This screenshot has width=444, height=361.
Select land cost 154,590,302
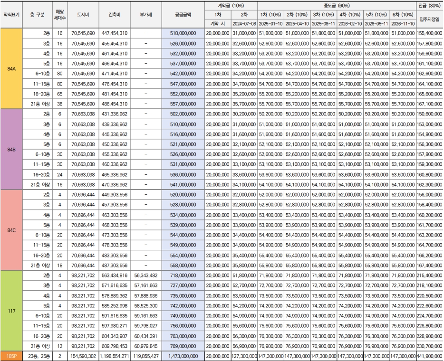83,356
